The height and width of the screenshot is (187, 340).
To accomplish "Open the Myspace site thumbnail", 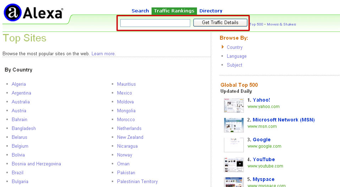I will (x=234, y=182).
